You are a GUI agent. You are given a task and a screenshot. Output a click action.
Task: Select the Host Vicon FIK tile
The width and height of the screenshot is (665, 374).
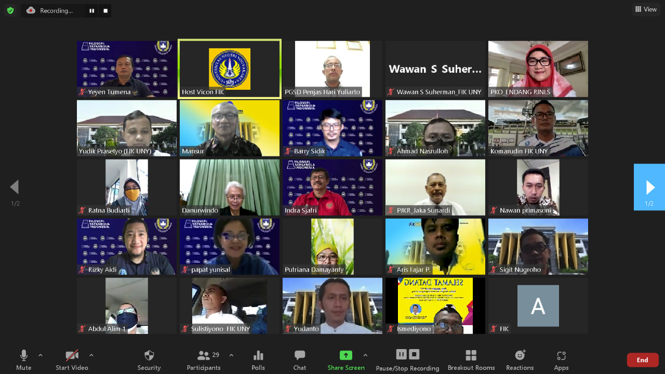pyautogui.click(x=230, y=69)
